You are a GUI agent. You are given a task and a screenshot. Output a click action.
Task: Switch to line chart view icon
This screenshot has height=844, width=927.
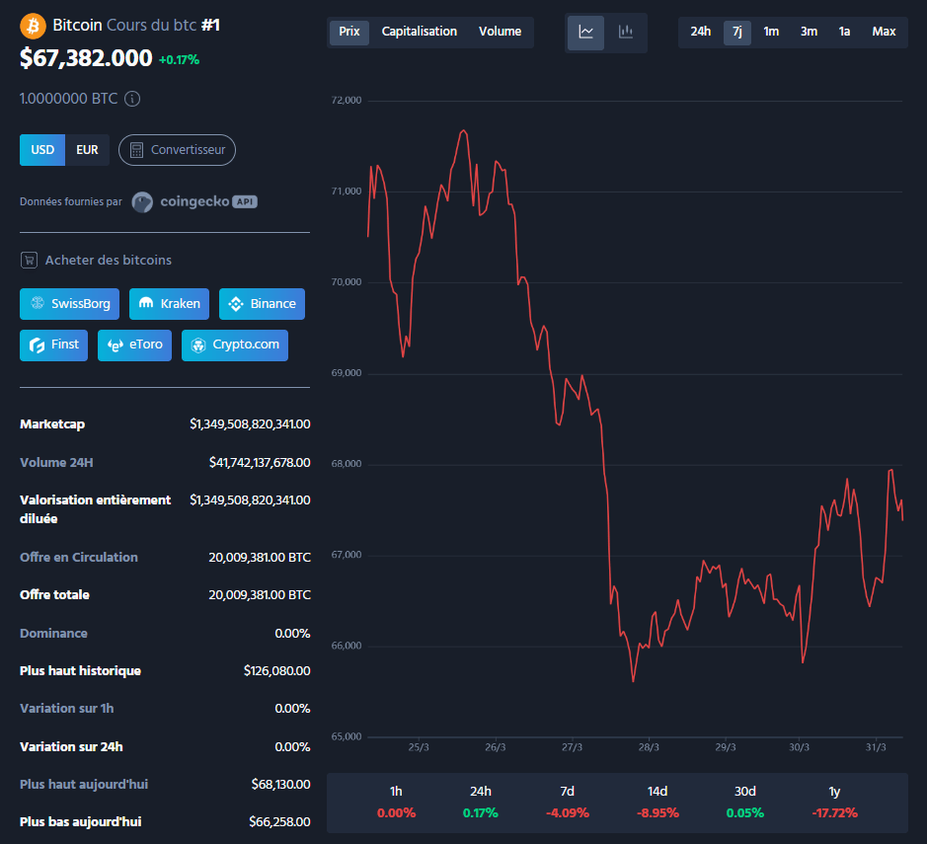pos(585,32)
